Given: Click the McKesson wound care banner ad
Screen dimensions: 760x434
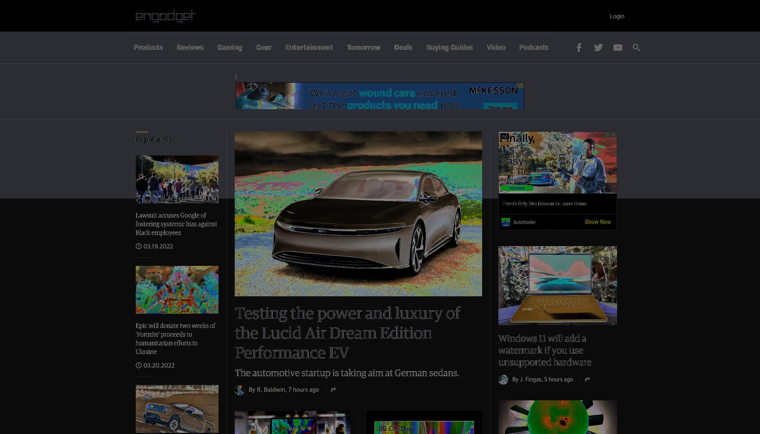Looking at the screenshot, I should point(380,96).
